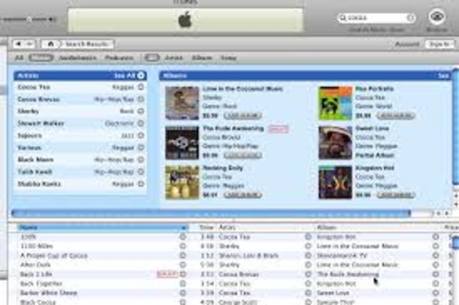Click the albums pane vertical scrollbar
The width and height of the screenshot is (459, 305).
(455, 127)
